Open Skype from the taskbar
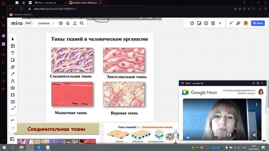 tap(39, 147)
